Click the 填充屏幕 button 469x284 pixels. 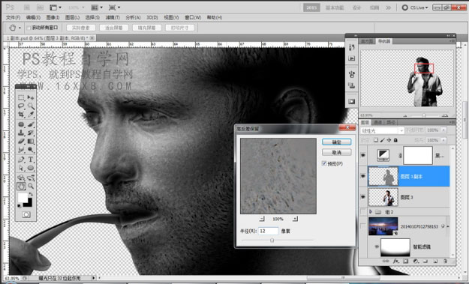[x=146, y=28]
